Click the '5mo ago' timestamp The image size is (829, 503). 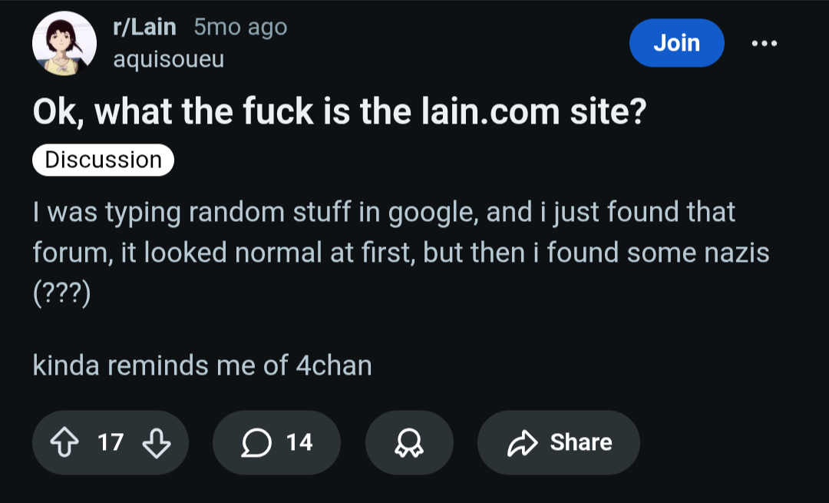[240, 28]
